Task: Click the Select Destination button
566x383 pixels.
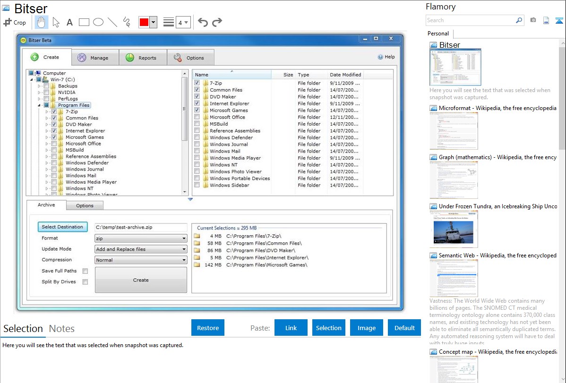Action: click(x=62, y=227)
